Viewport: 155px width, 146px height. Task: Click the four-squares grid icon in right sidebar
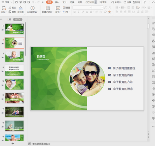click(x=153, y=47)
